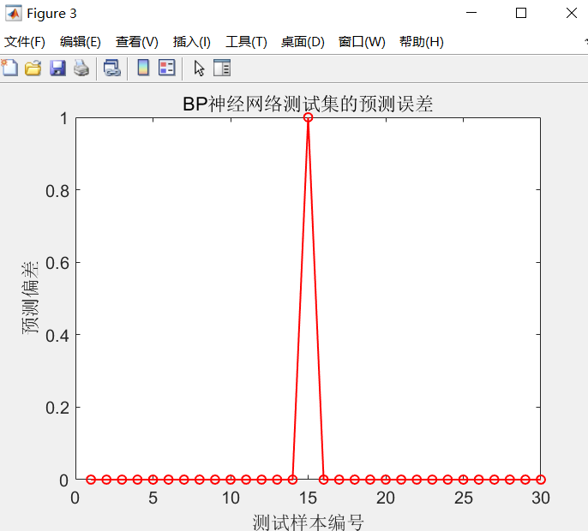Image resolution: width=588 pixels, height=531 pixels.
Task: Maximize the Figure 3 window
Action: [x=521, y=13]
